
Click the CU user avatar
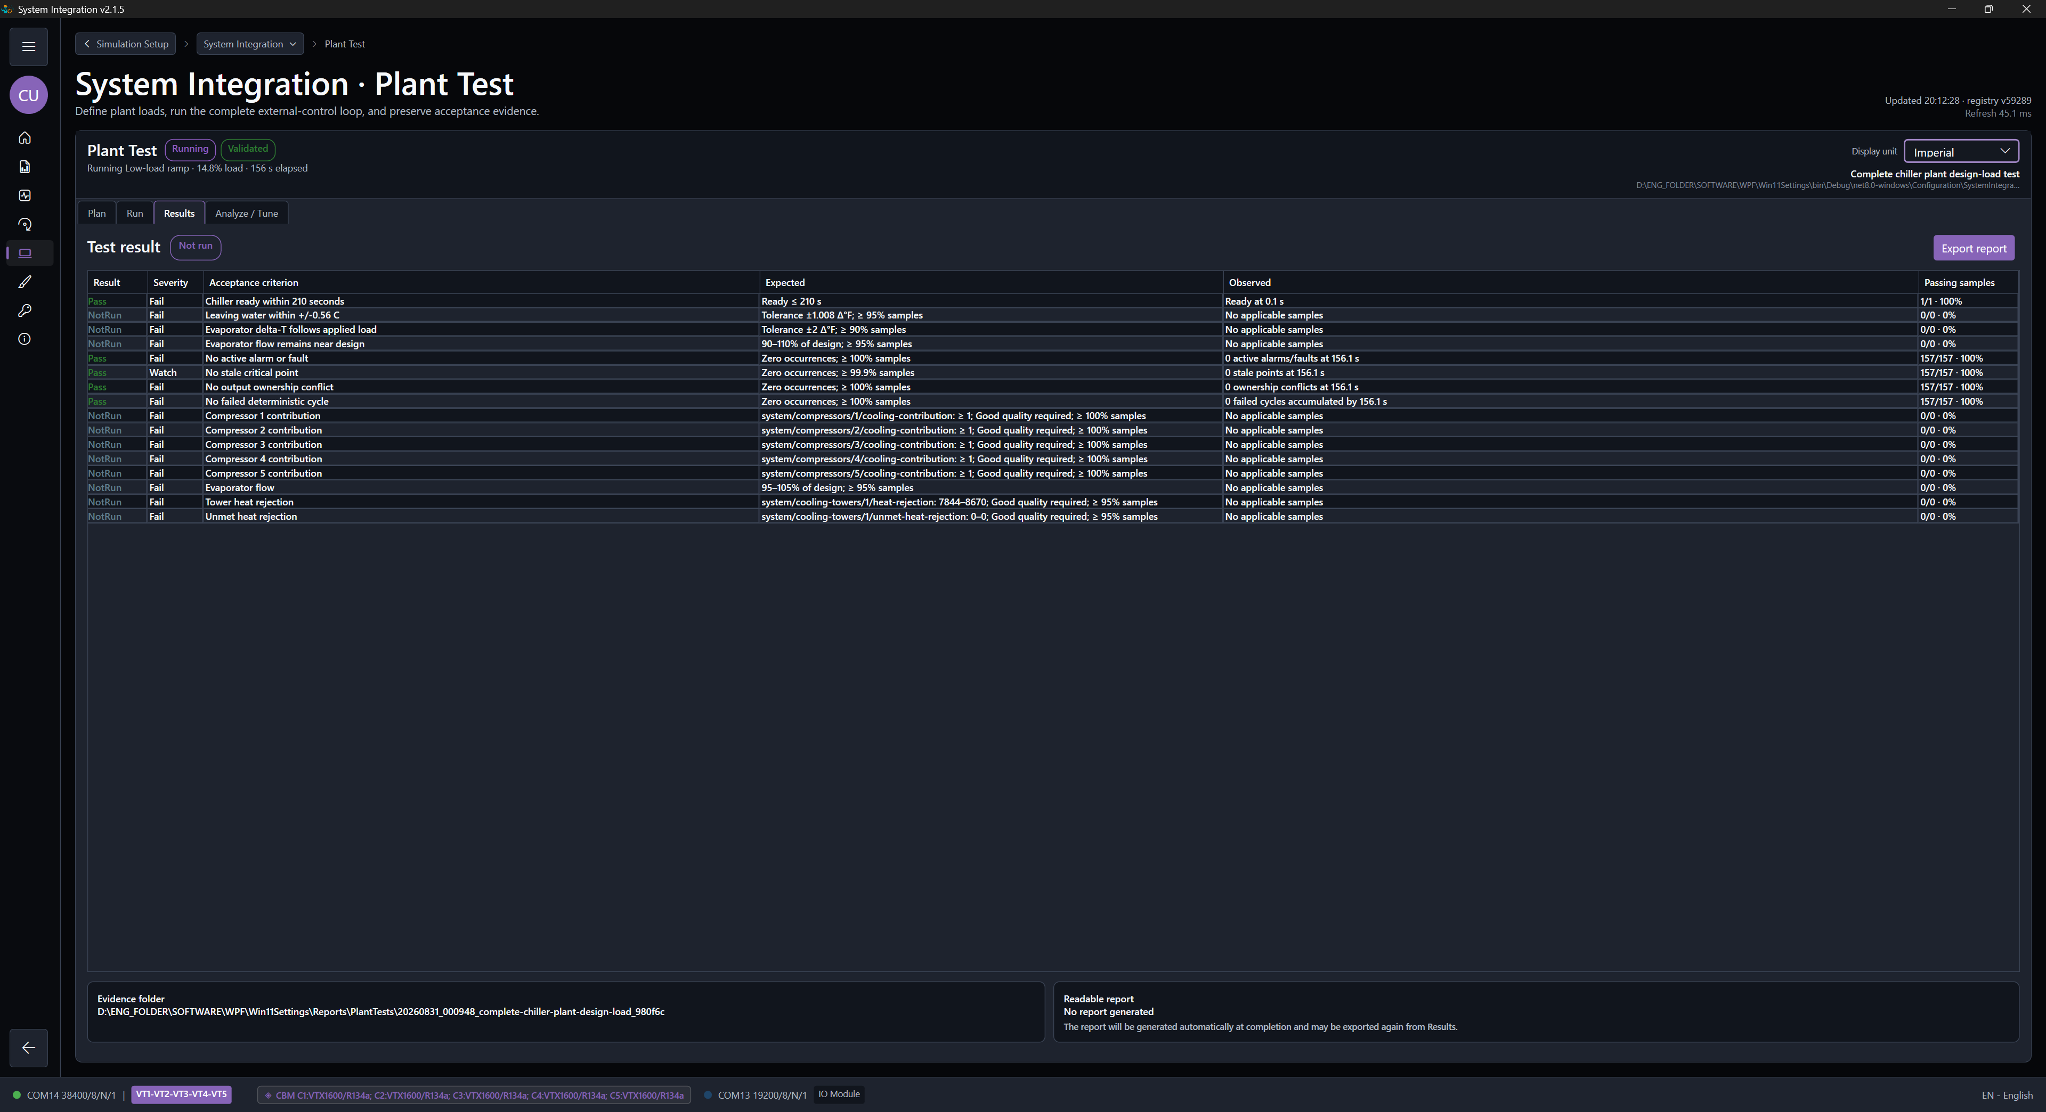click(29, 95)
